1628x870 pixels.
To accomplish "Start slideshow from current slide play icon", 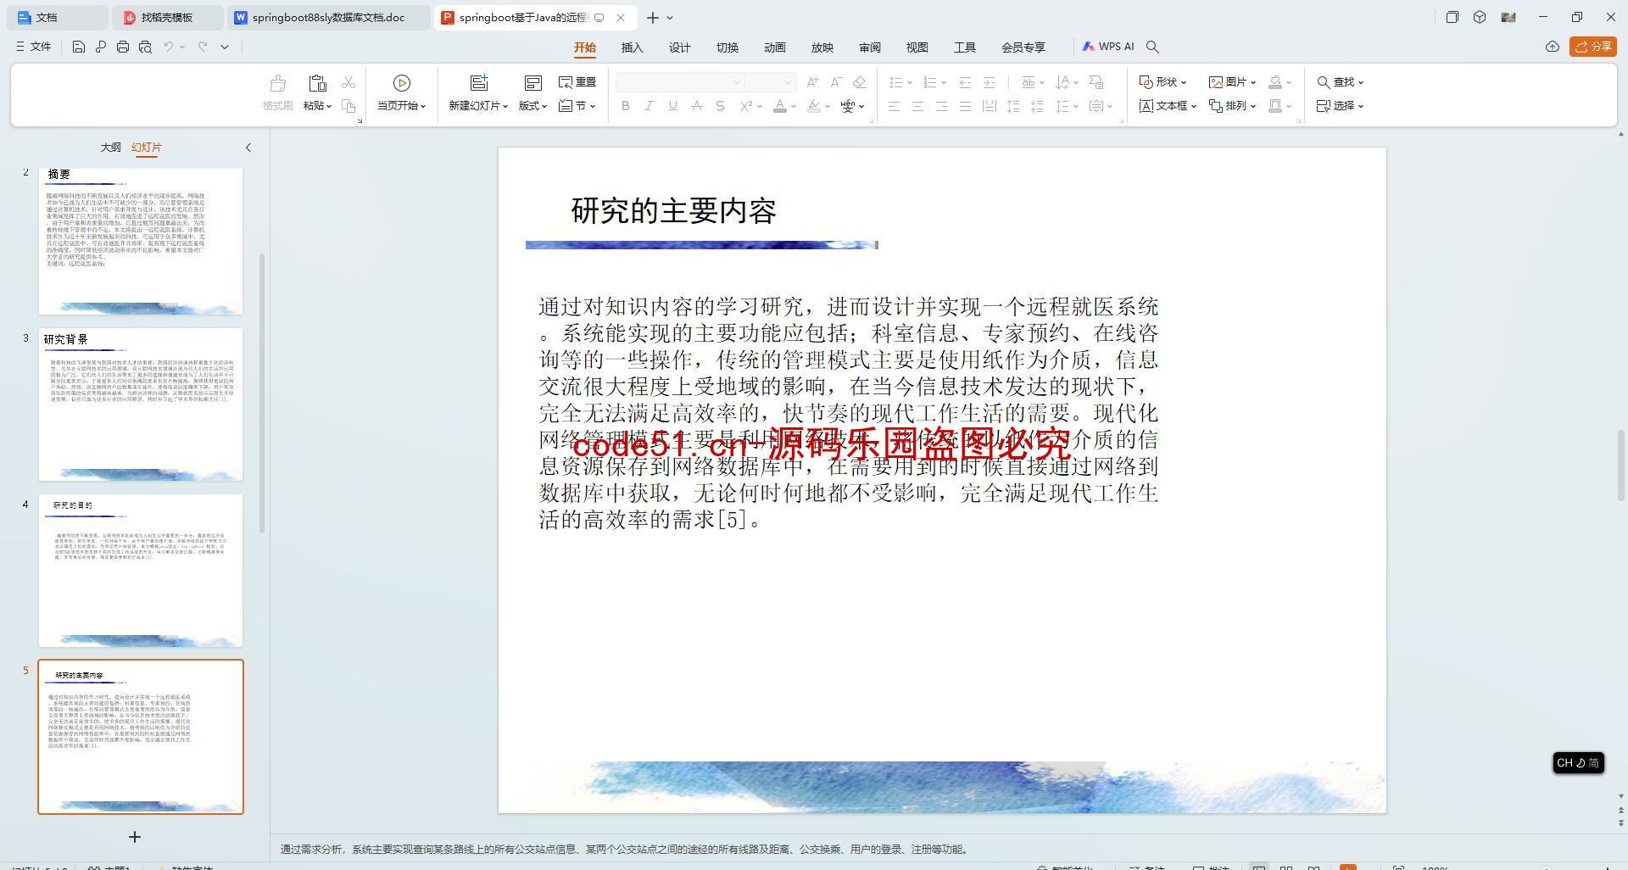I will pos(402,83).
